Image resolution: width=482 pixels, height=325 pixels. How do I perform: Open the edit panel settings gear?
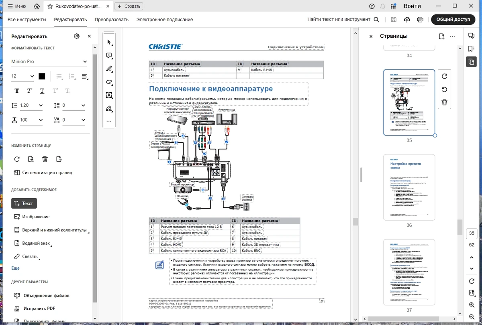tap(77, 36)
